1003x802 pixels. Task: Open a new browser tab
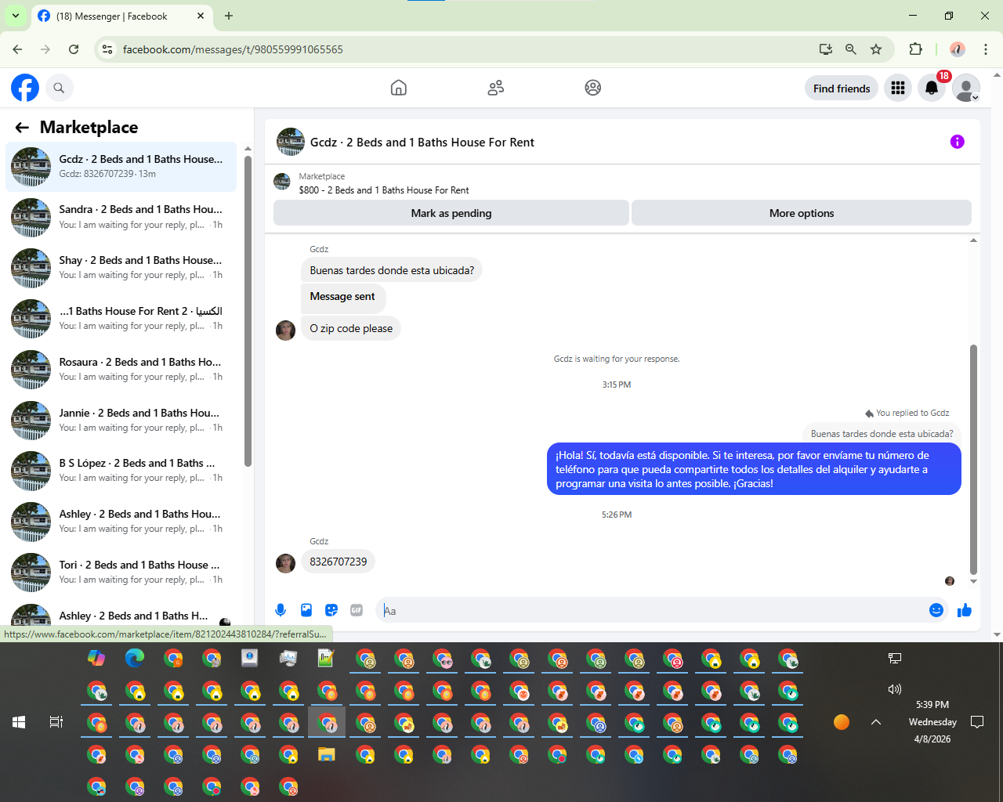click(x=229, y=16)
